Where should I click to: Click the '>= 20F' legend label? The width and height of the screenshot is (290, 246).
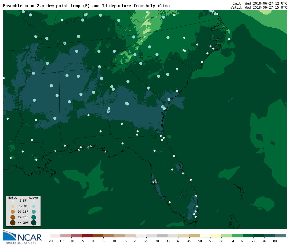pyautogui.click(x=23, y=223)
